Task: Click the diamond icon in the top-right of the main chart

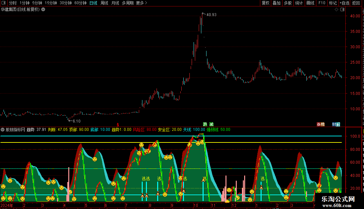Action: coord(336,10)
